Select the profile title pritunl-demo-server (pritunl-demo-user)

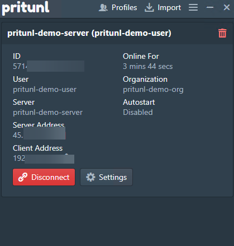(x=89, y=33)
